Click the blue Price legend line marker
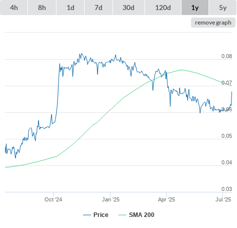Viewport: 237px width, 228px height. [87, 215]
